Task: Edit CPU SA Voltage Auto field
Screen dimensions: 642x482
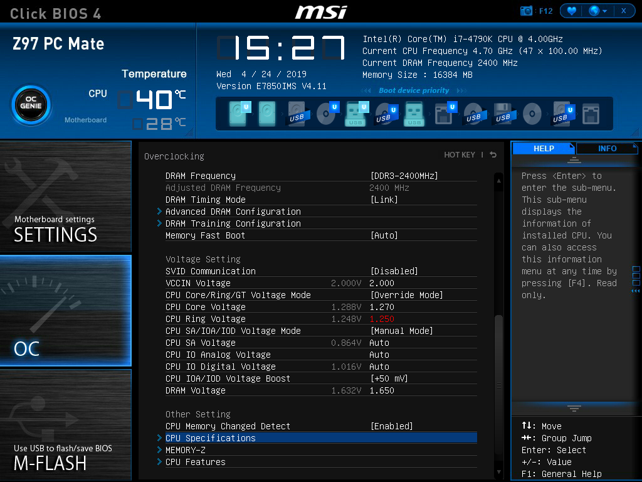Action: tap(379, 343)
